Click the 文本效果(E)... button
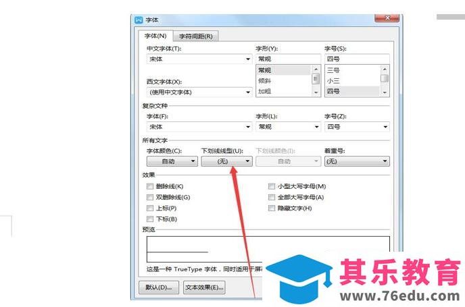 tap(204, 287)
